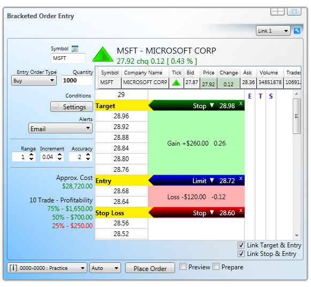Click the red Loss -$120.00 area

tap(196, 197)
